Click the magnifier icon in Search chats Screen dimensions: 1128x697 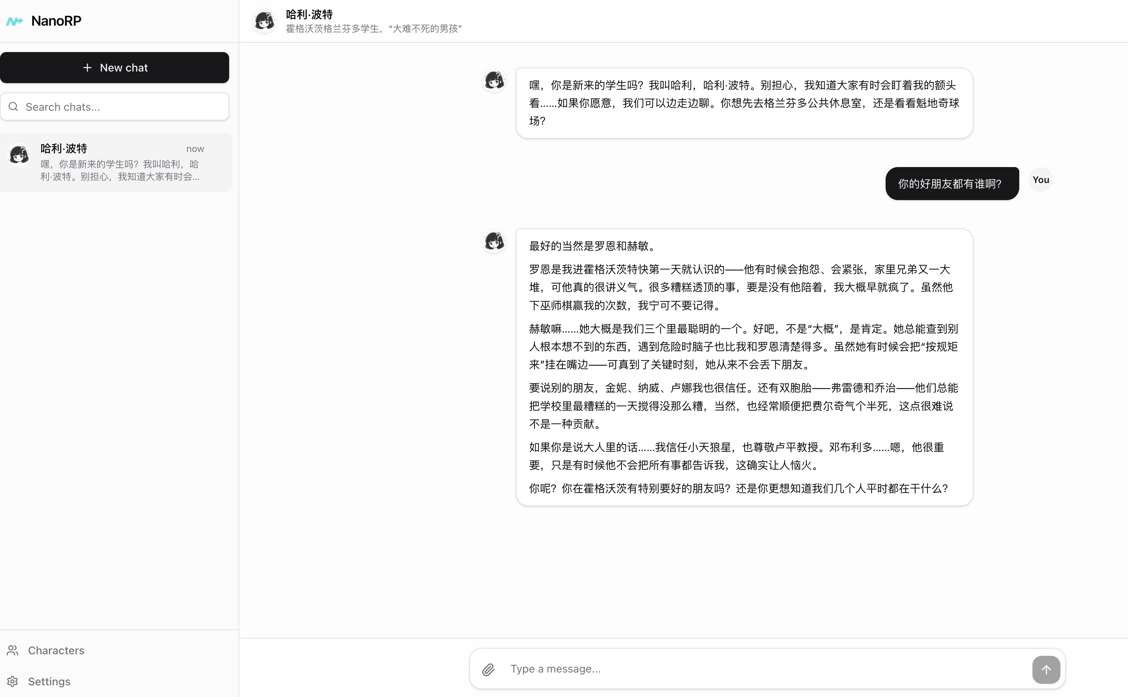[x=13, y=107]
